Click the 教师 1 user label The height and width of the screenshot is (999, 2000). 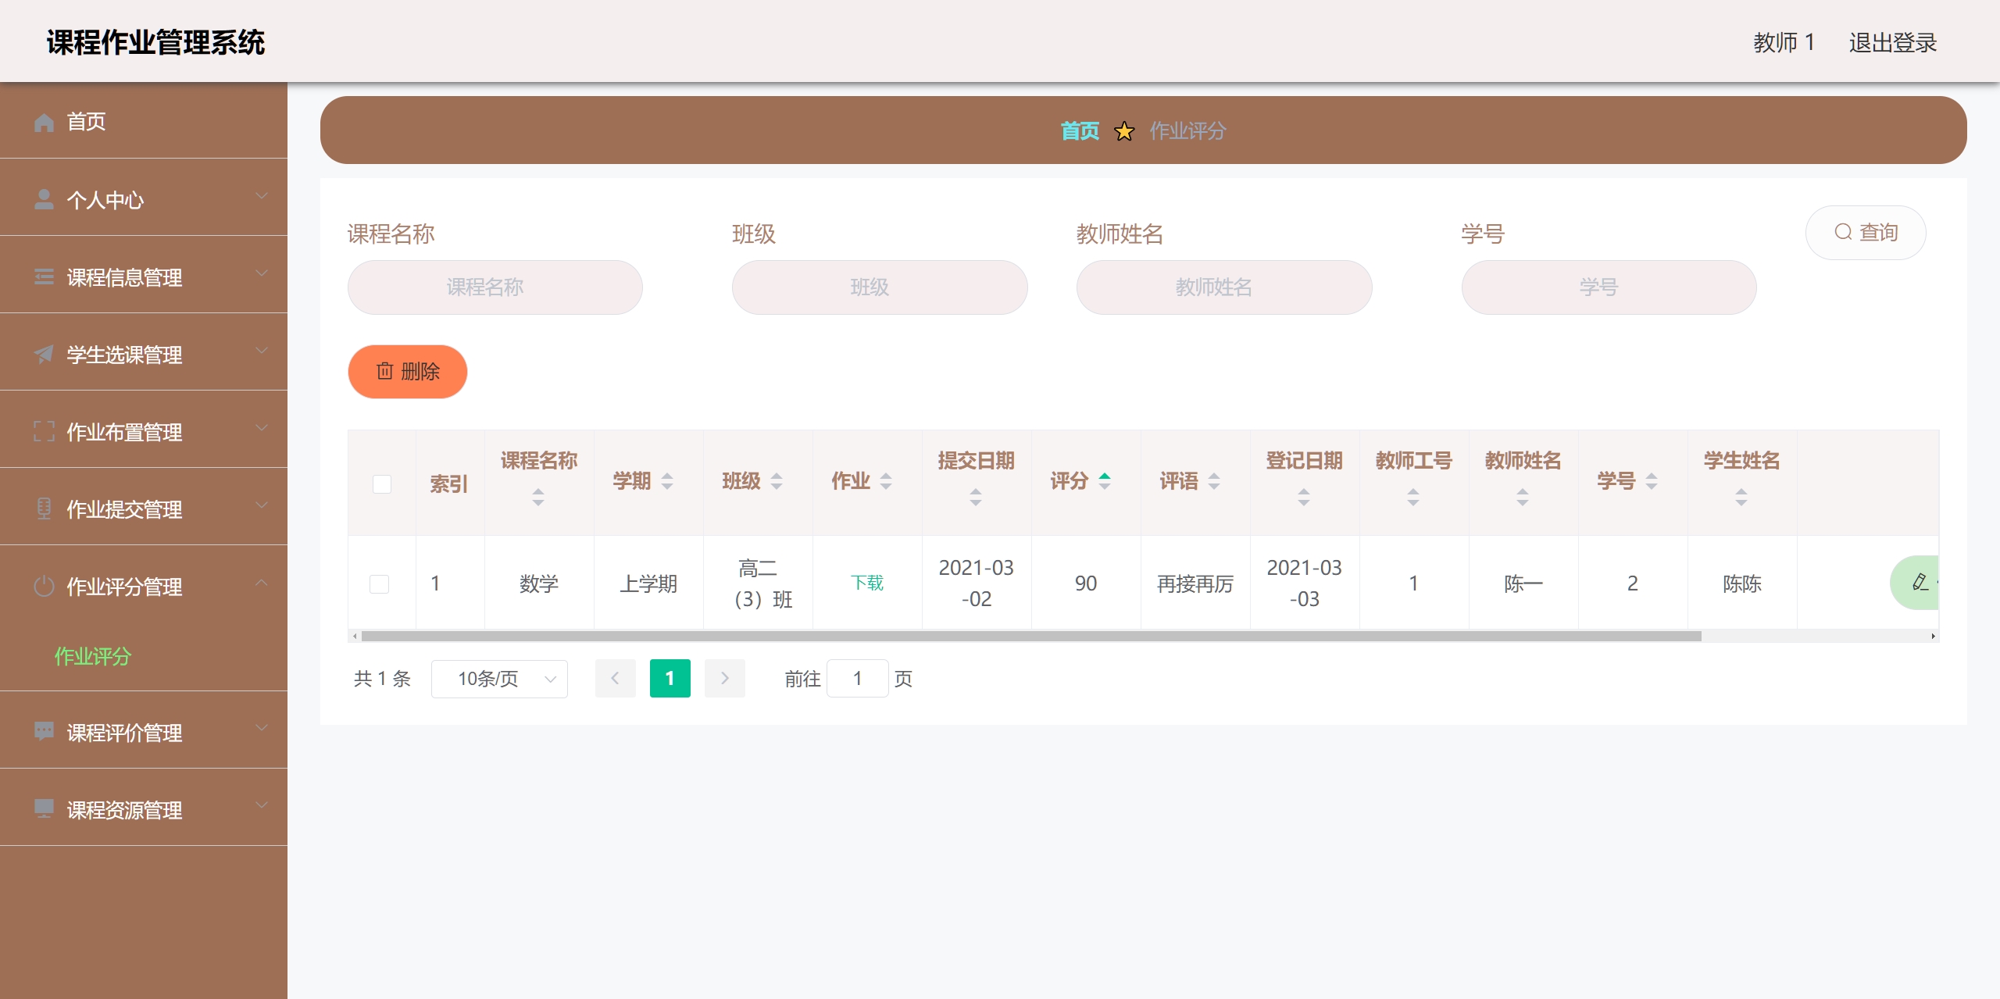click(1784, 42)
